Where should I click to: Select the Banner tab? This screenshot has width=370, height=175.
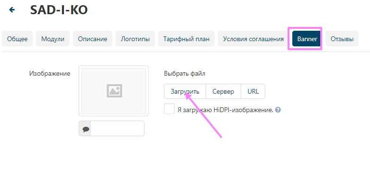point(307,39)
